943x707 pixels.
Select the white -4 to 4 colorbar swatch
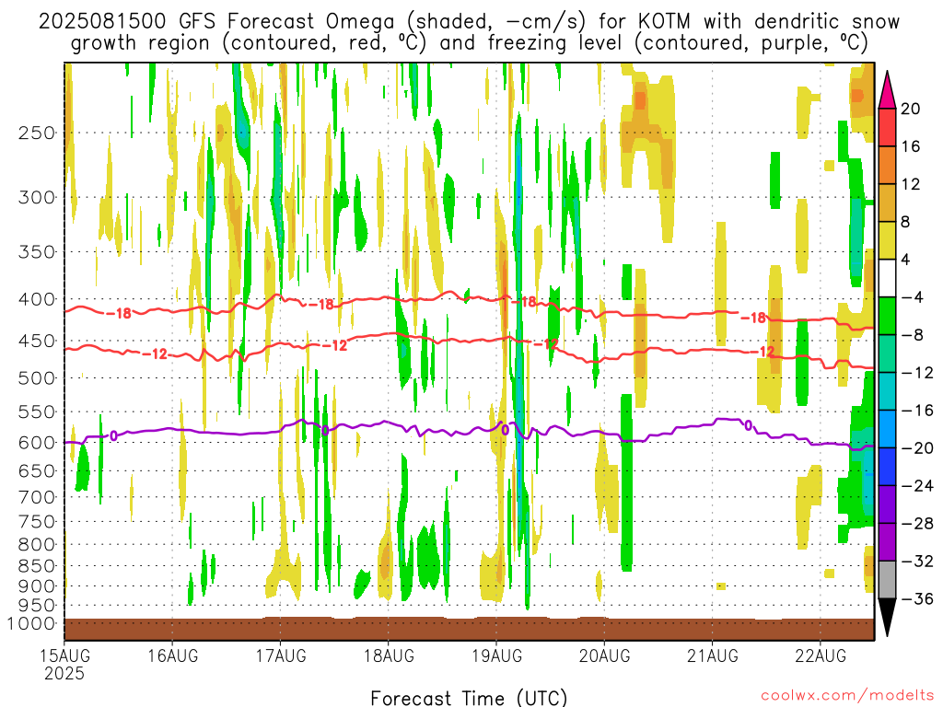coord(887,278)
